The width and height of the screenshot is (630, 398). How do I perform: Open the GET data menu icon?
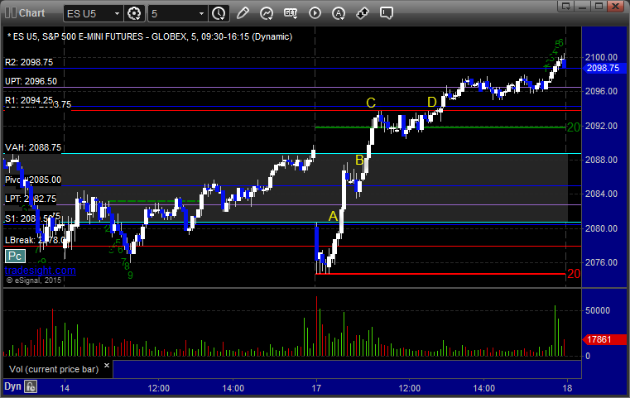[x=291, y=13]
